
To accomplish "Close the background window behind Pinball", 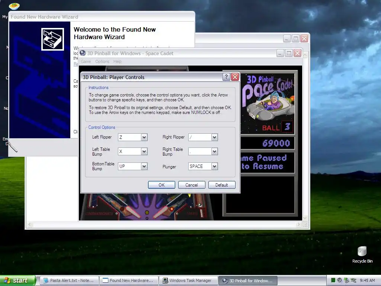I will pos(304,38).
